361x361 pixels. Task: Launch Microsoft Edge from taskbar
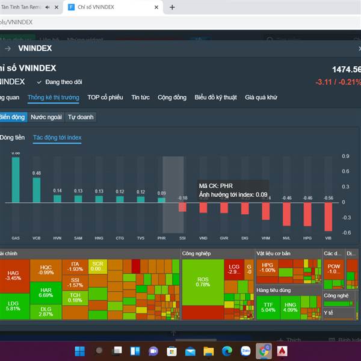pos(227,351)
